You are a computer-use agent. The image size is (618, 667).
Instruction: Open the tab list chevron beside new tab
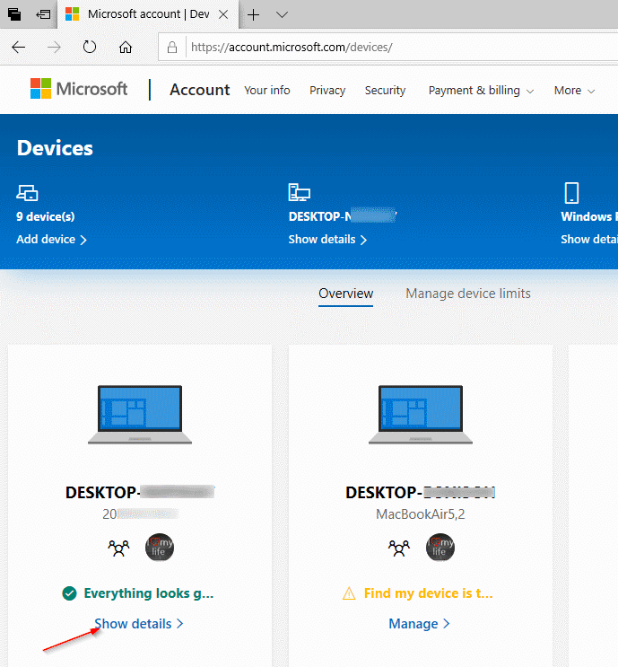[x=282, y=15]
